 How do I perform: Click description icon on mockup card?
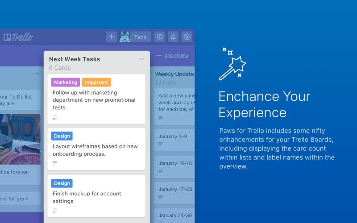pyautogui.click(x=54, y=210)
